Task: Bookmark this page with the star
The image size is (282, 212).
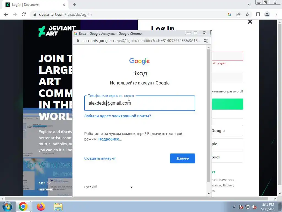Action: click(247, 14)
